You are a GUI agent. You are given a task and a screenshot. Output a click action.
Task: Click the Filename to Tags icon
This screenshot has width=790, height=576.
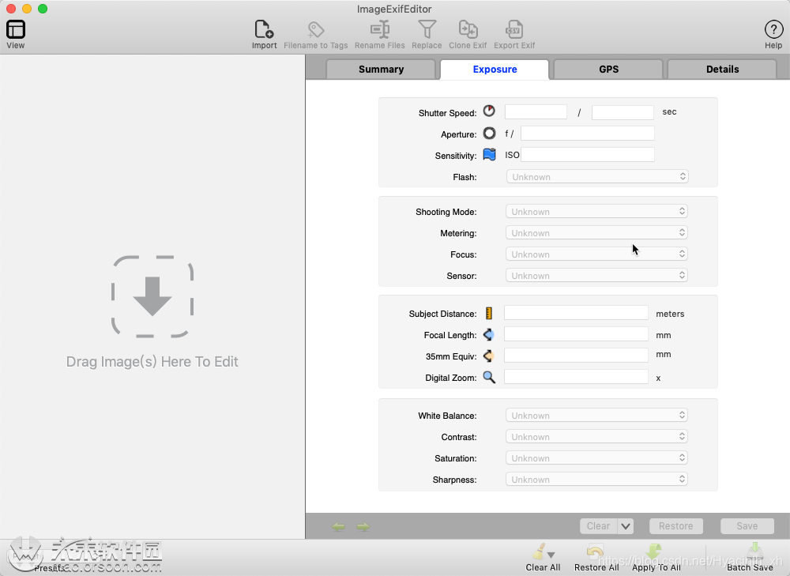pyautogui.click(x=316, y=29)
